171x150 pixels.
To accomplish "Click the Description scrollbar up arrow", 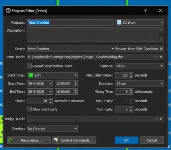I will point(161,30).
